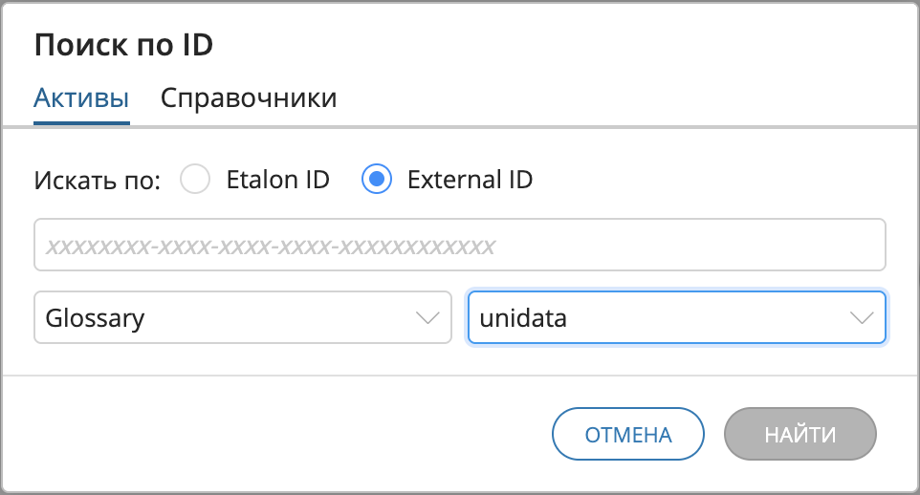Open the Справочники tab
This screenshot has height=495, width=920.
pos(249,98)
